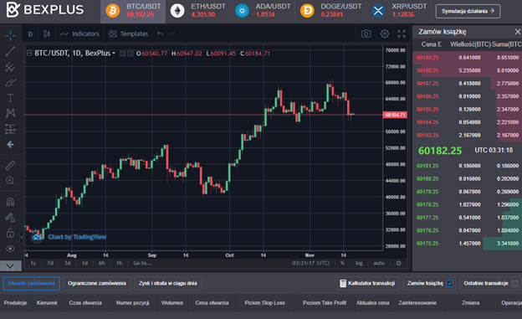
Task: Open the BexPlus legend dropdown arrow
Action: (x=114, y=54)
